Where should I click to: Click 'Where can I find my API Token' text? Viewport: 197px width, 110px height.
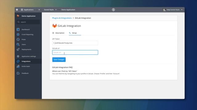(65, 71)
